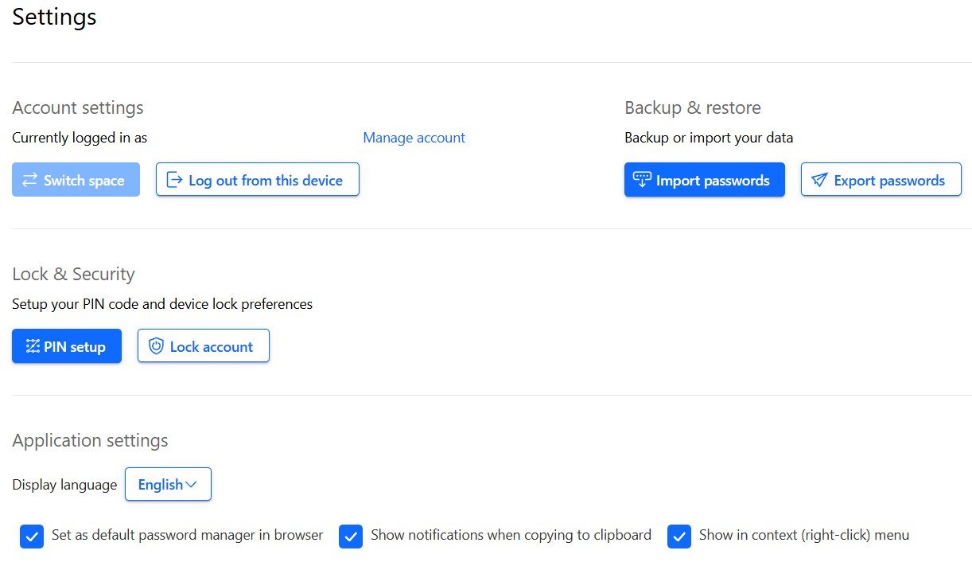Image resolution: width=972 pixels, height=562 pixels.
Task: Click Lock account button
Action: click(204, 346)
